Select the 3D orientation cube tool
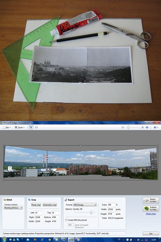The image size is (161, 242). click(x=36, y=127)
